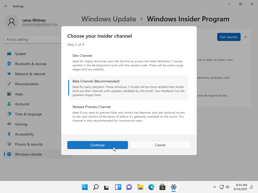Launch Teams Chat from taskbar
258x193 pixels.
tap(129, 187)
